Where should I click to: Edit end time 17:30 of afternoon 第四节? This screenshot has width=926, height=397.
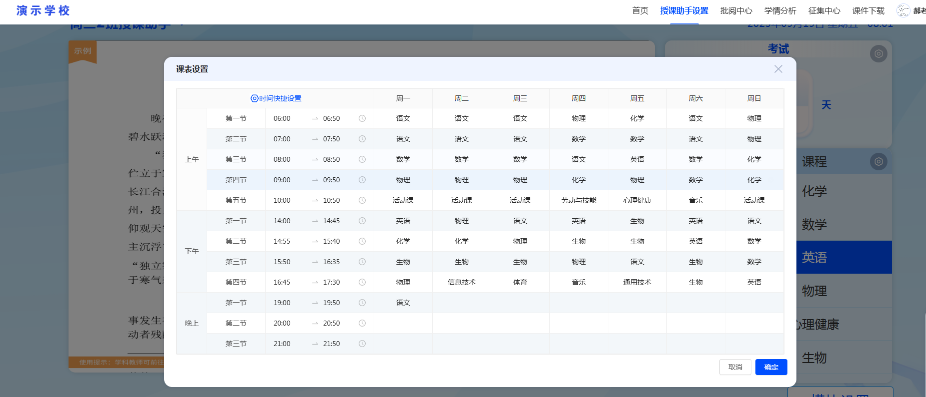click(x=331, y=282)
